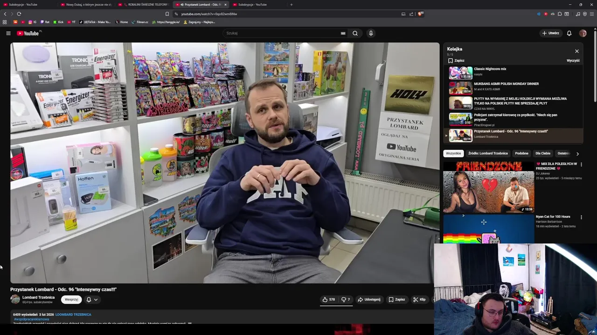This screenshot has height=335, width=597.
Task: Open the notifications bell in YouTube header
Action: coord(569,33)
